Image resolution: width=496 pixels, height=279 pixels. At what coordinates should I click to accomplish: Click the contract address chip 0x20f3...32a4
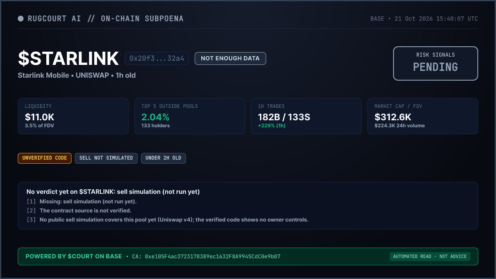[x=157, y=58]
